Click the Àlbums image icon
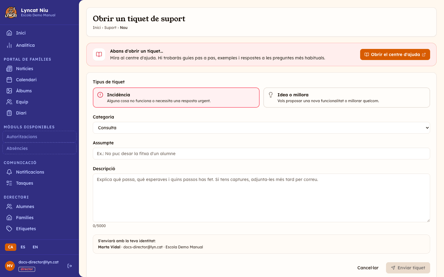The image size is (444, 277). (9, 91)
